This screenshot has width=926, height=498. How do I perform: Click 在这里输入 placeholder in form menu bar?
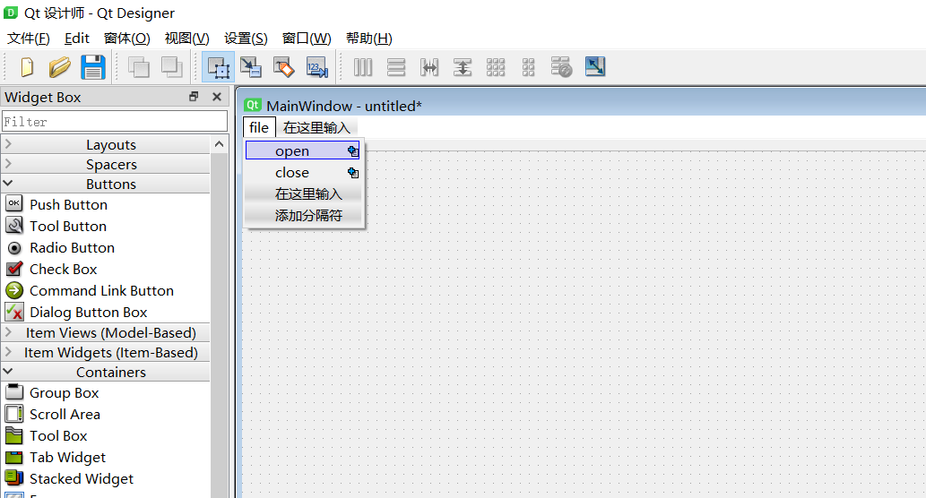click(316, 127)
